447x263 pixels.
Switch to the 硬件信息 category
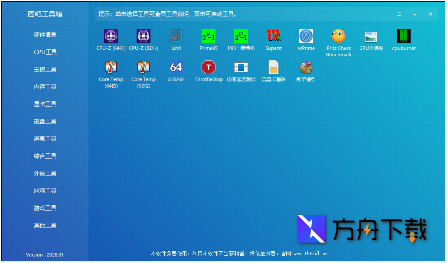click(x=45, y=34)
